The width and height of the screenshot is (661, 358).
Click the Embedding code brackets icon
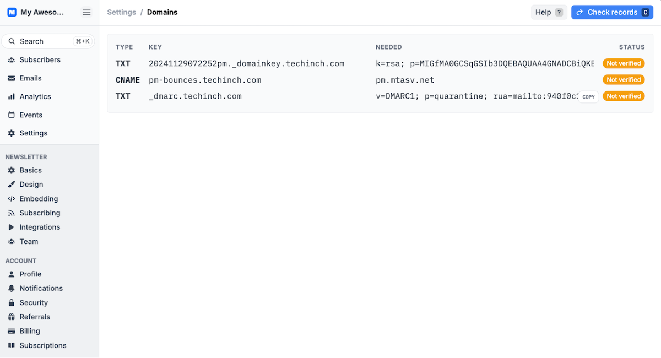point(12,199)
